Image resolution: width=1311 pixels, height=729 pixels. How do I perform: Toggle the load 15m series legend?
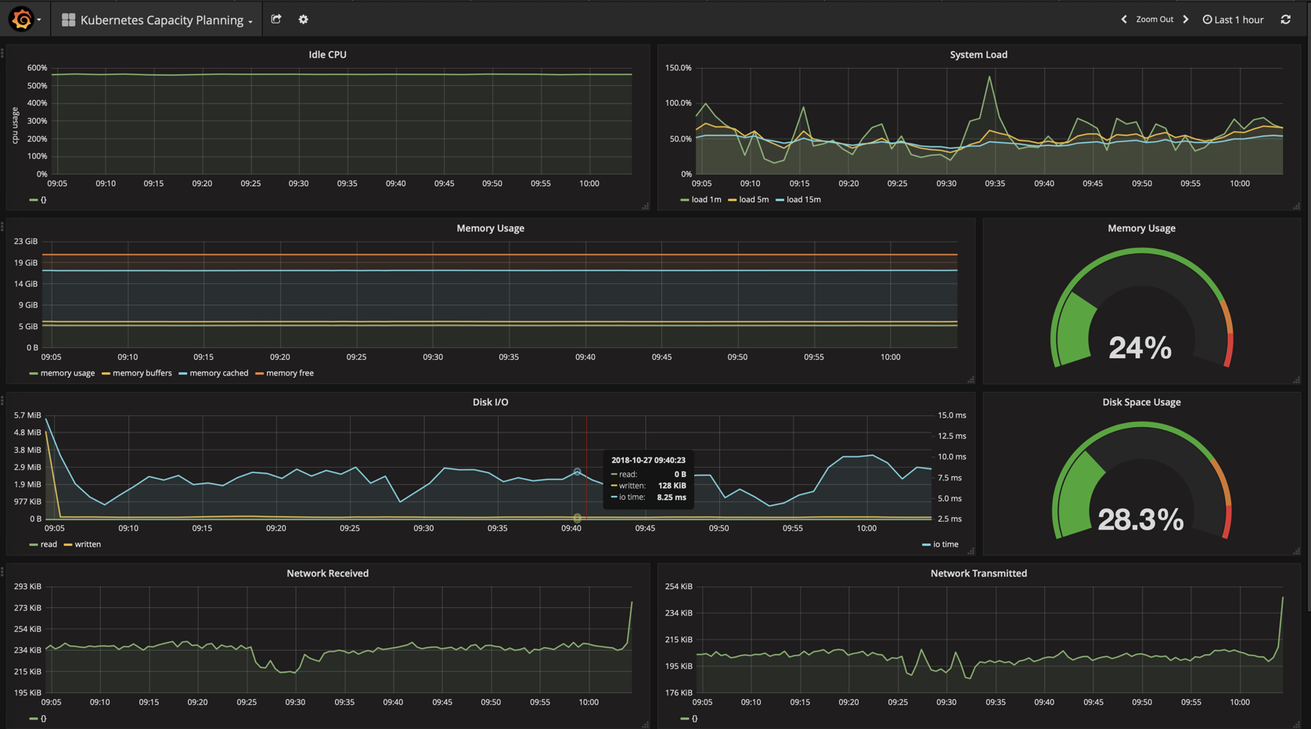coord(804,199)
